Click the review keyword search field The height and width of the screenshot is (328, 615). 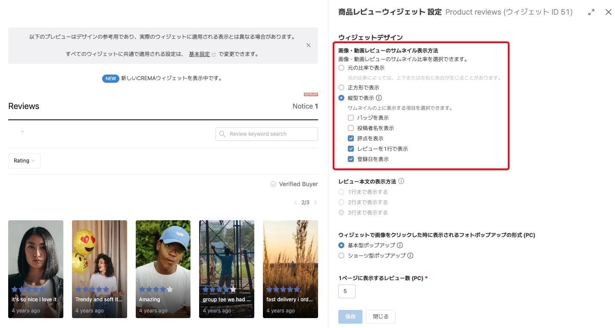[x=267, y=134]
